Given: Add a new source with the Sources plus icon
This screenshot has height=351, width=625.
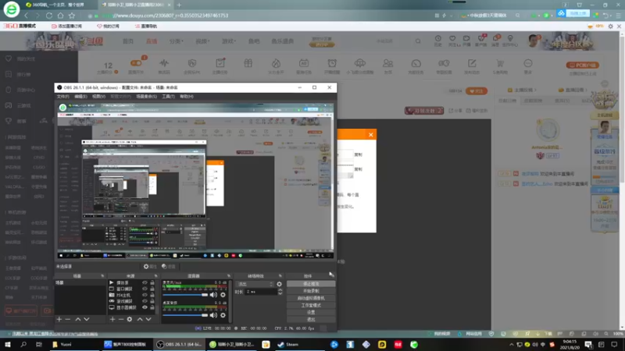Looking at the screenshot, I should [112, 319].
